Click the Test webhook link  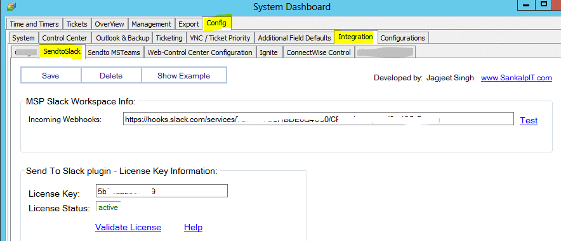529,120
